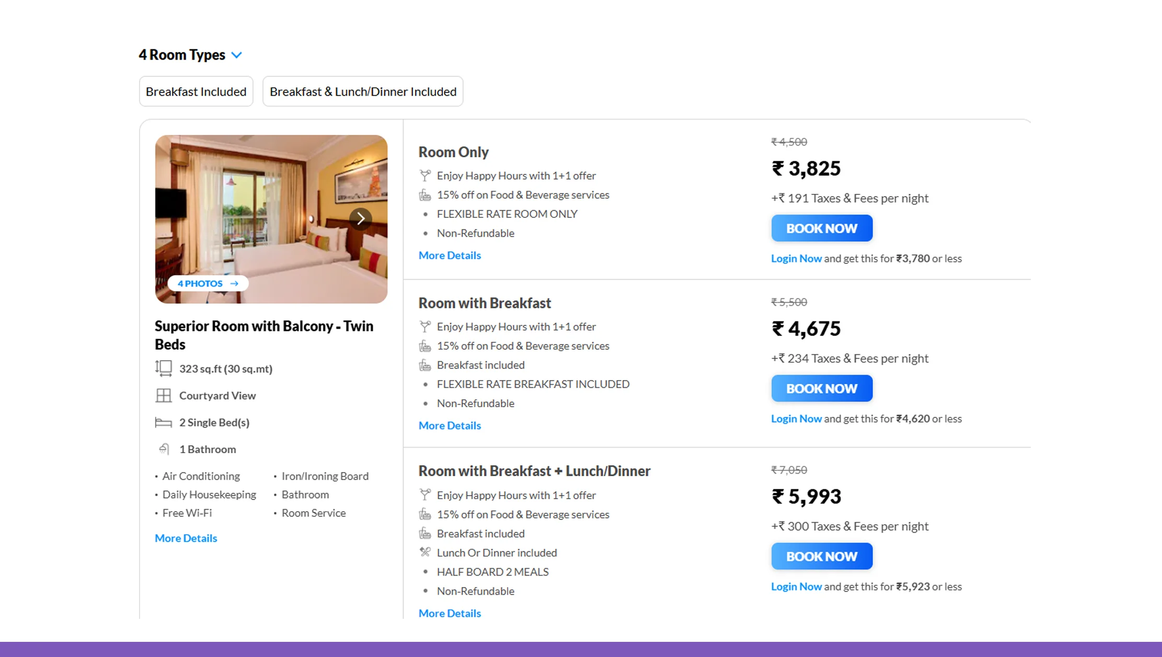The height and width of the screenshot is (657, 1162).
Task: Click the Breakfast included icon under Room with Breakfast
Action: pyautogui.click(x=425, y=364)
